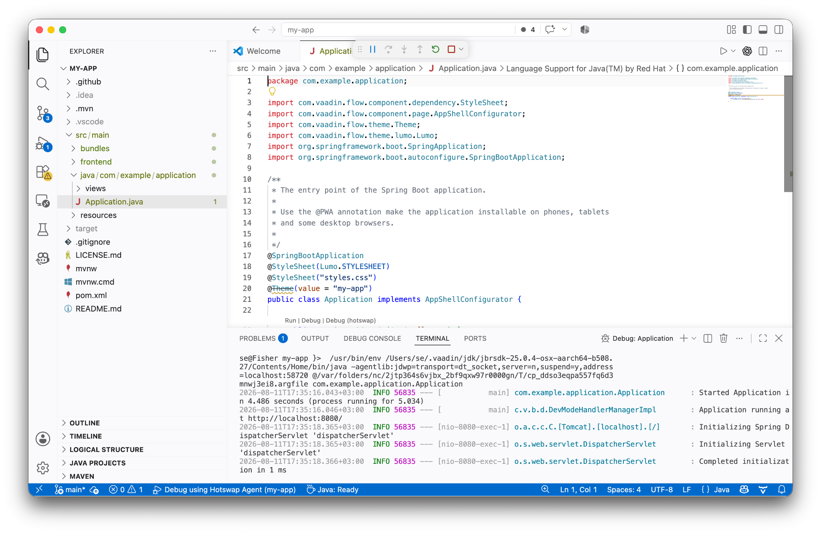821x534 pixels.
Task: Click the editor vertical scrollbar thumb
Action: click(788, 133)
